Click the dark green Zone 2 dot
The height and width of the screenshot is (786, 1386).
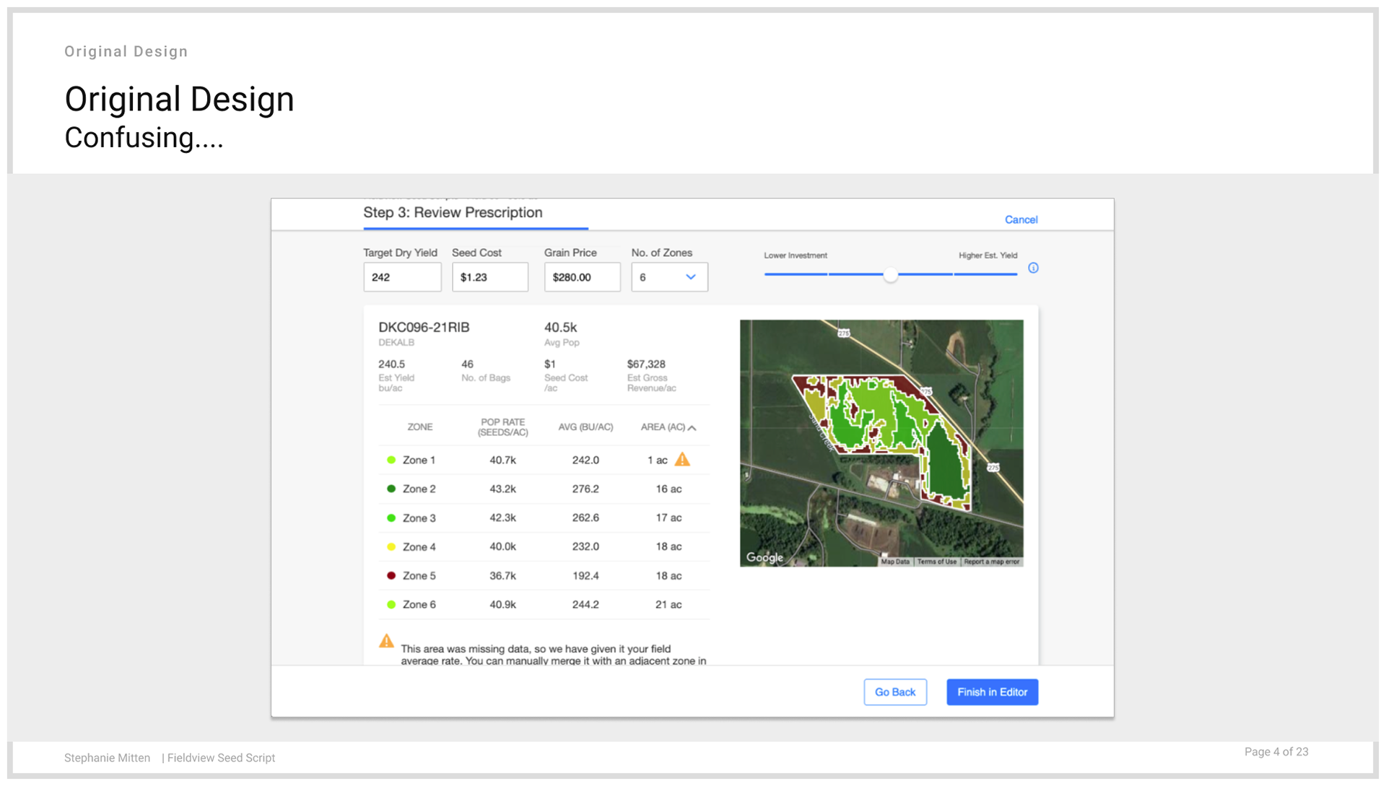coord(391,489)
